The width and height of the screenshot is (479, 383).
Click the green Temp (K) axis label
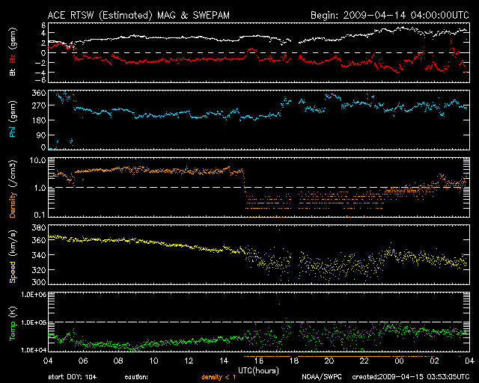point(12,322)
